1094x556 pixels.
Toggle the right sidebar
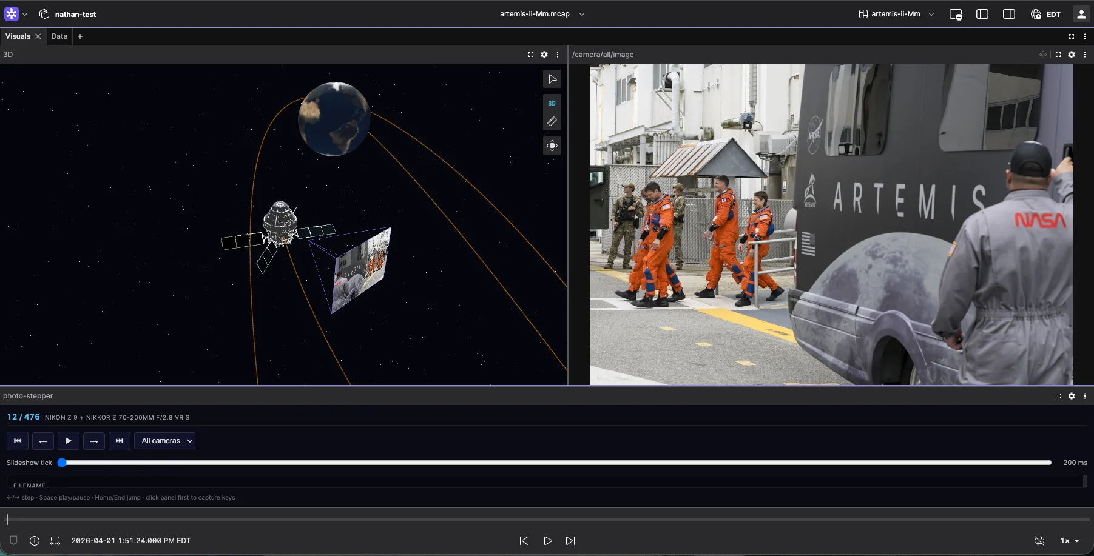point(1009,14)
